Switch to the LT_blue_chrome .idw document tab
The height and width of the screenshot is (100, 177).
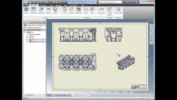80,95
